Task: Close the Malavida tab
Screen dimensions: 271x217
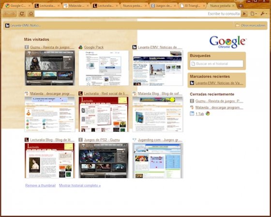Action: [x=88, y=6]
